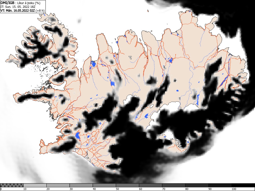Click the valid time "VT: Mán. 16.05.2022 02Z"

tap(18, 10)
